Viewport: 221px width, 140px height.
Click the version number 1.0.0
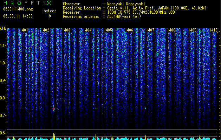point(48,3)
